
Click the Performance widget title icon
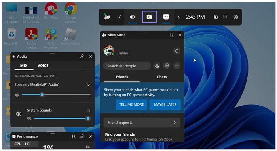[14, 136]
